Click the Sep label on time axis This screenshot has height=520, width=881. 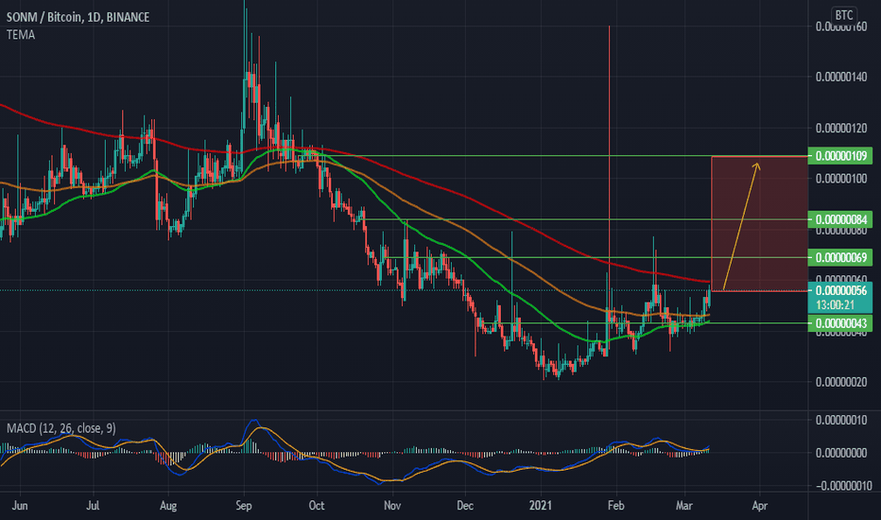pos(244,506)
